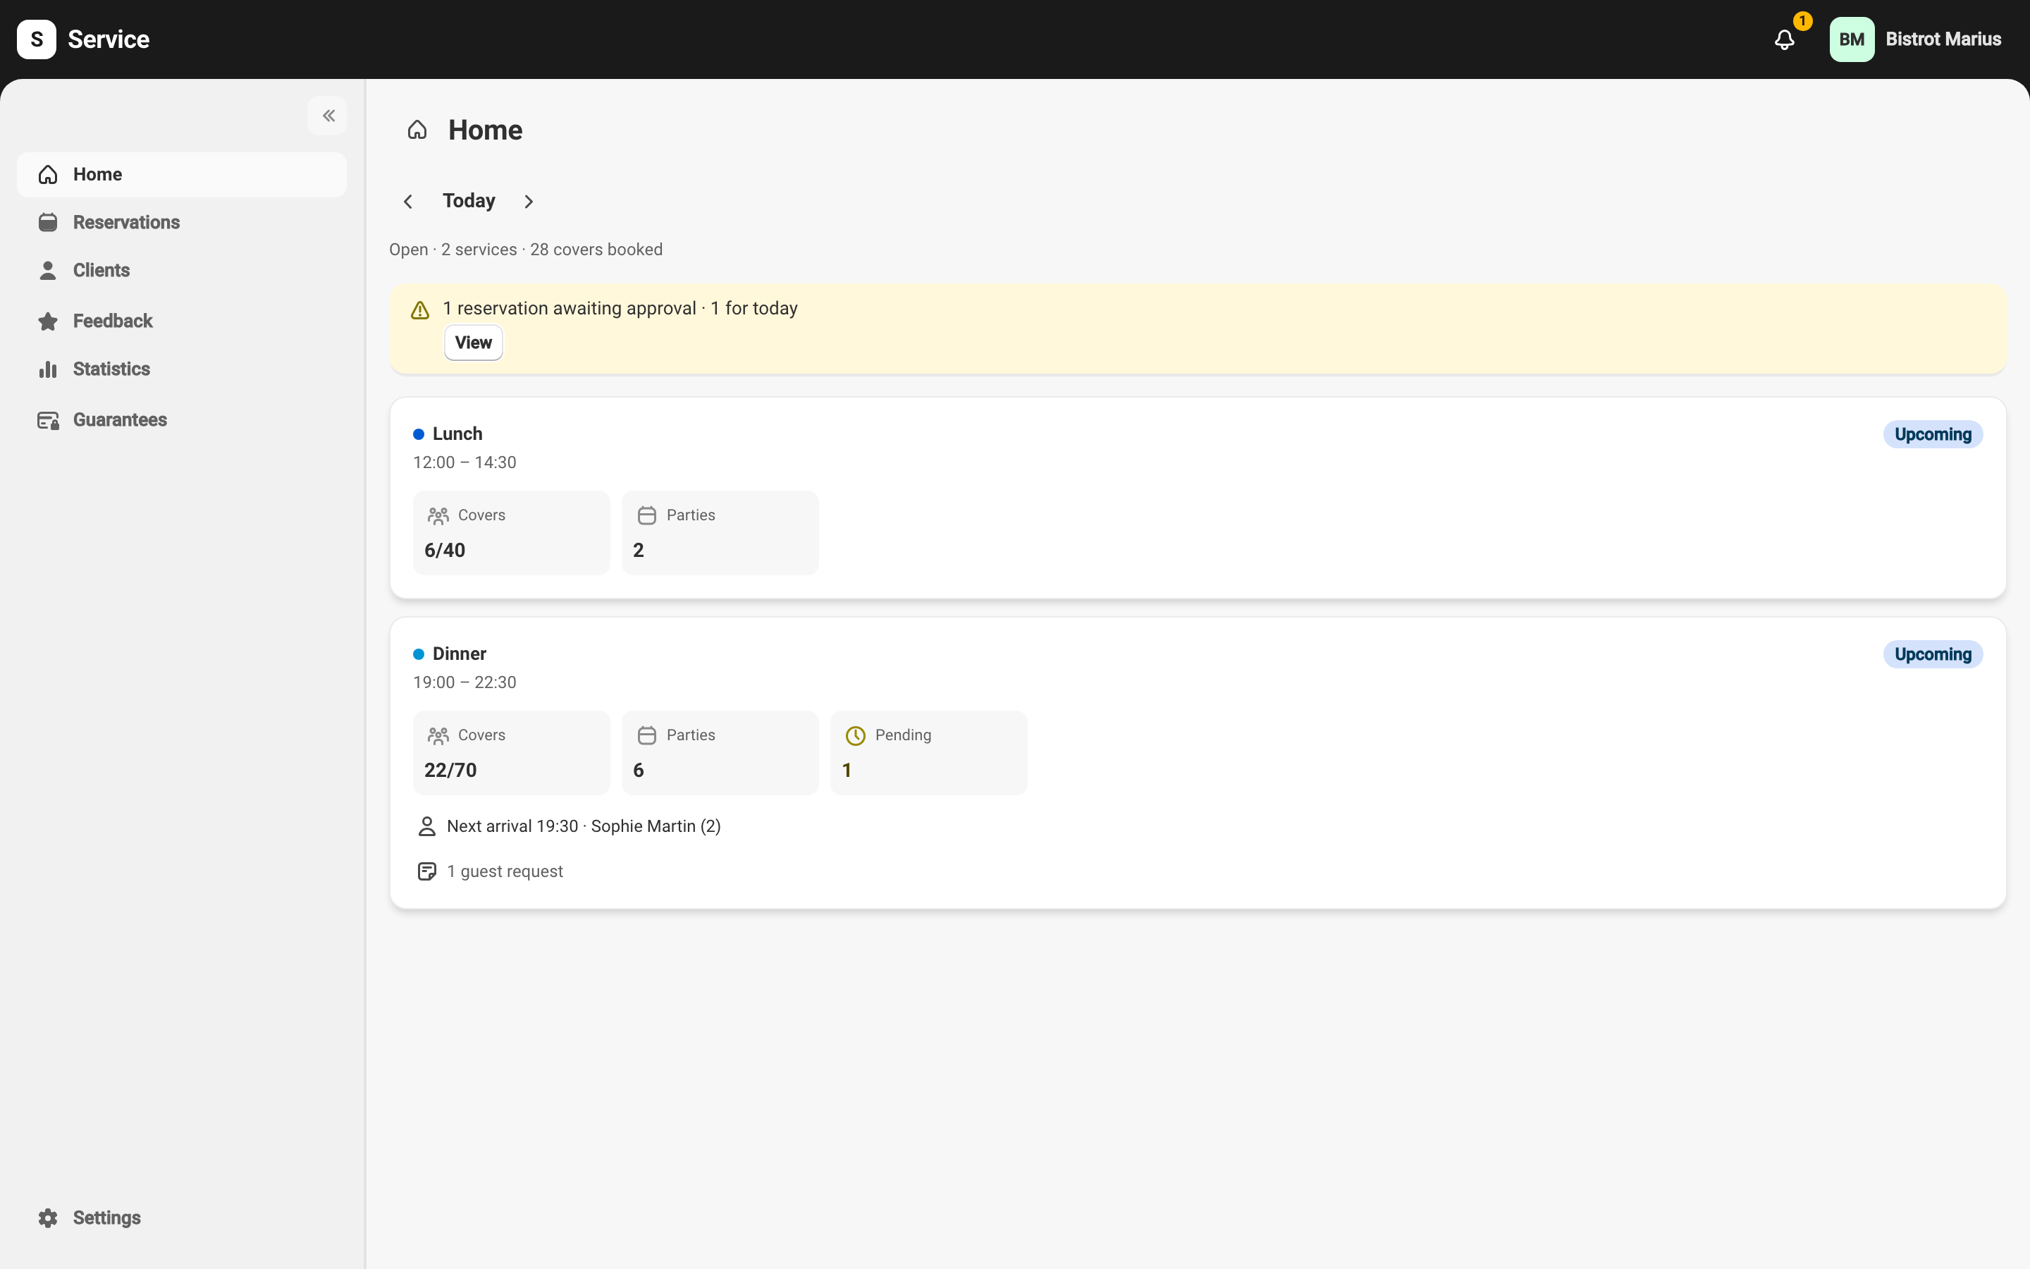Click the Pending count 1

[x=847, y=771]
